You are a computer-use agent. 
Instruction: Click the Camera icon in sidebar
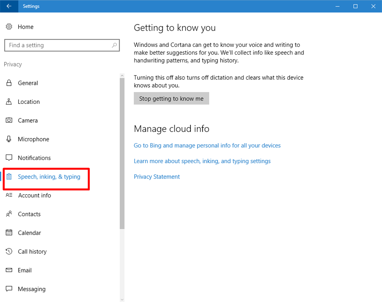9,120
